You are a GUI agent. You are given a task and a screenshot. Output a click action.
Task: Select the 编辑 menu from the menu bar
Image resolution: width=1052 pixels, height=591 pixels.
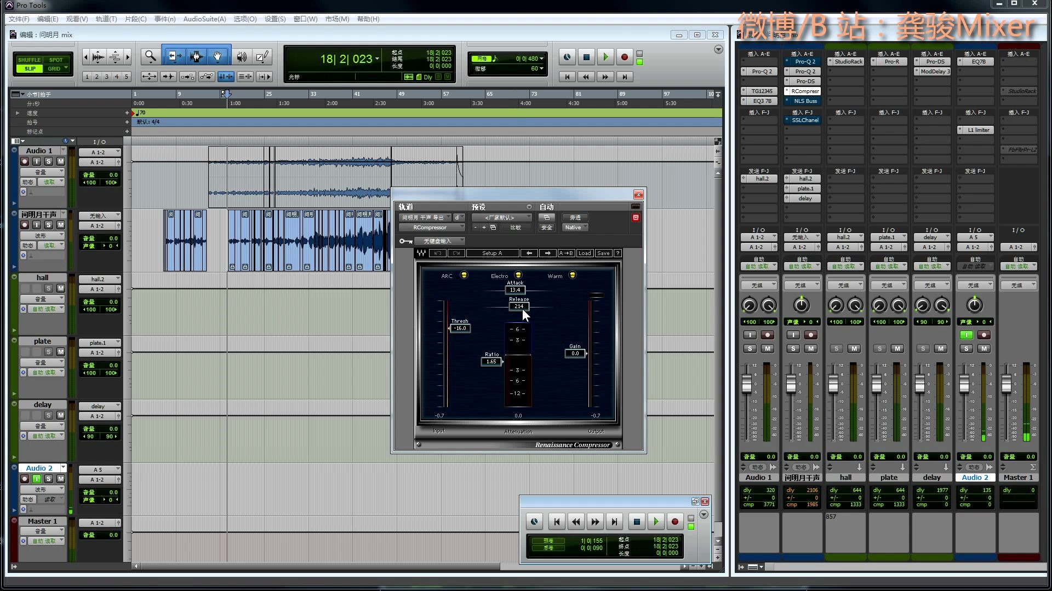point(48,19)
